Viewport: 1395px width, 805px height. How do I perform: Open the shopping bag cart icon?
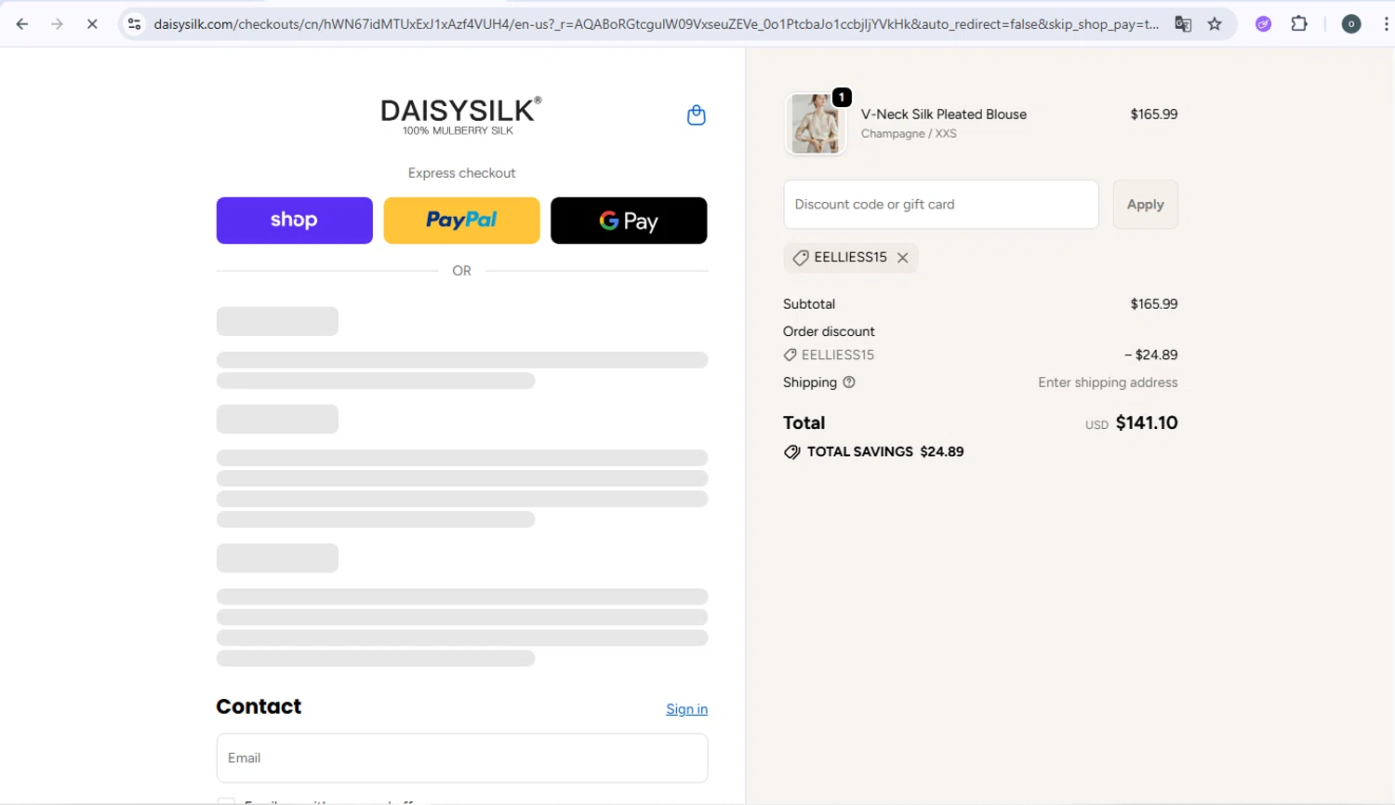(x=697, y=115)
